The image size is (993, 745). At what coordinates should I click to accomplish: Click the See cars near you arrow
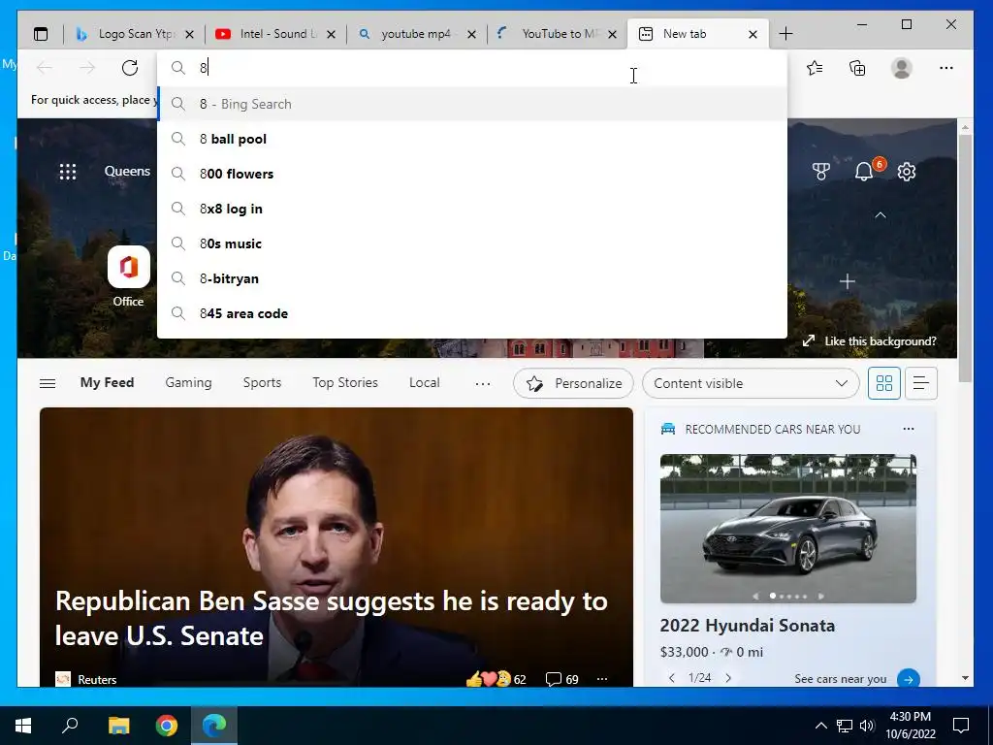point(908,679)
